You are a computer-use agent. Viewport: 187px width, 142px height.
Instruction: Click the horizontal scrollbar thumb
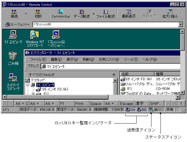pos(57,97)
